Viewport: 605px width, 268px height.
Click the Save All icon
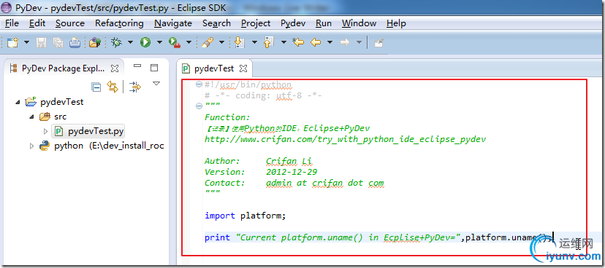58,43
